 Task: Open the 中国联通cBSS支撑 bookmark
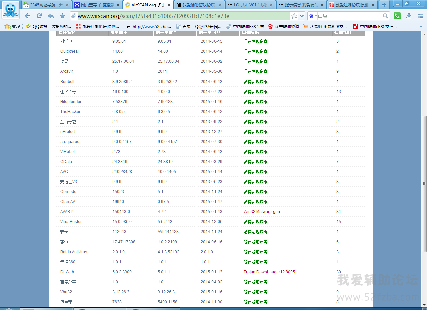(x=375, y=26)
